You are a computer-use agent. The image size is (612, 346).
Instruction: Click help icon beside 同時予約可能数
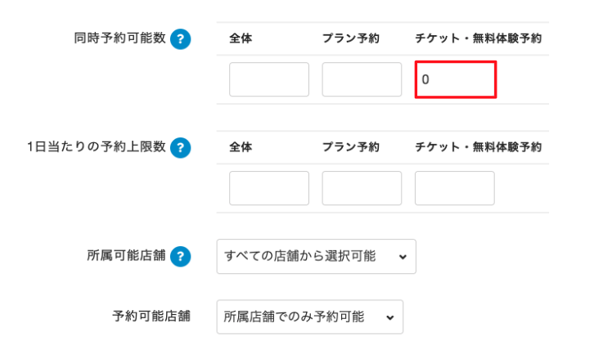click(x=180, y=39)
